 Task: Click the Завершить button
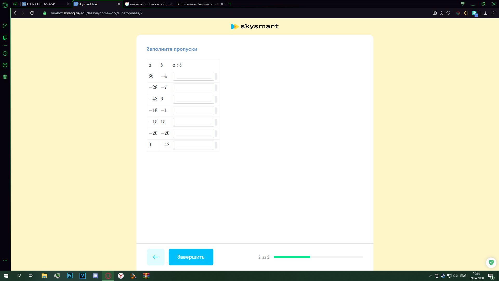tap(191, 257)
